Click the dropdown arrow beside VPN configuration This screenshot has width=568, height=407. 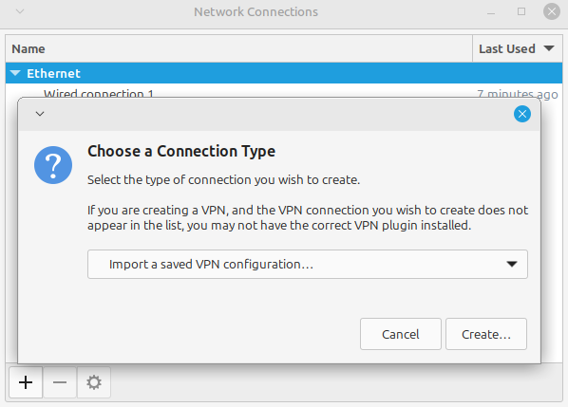tap(512, 264)
